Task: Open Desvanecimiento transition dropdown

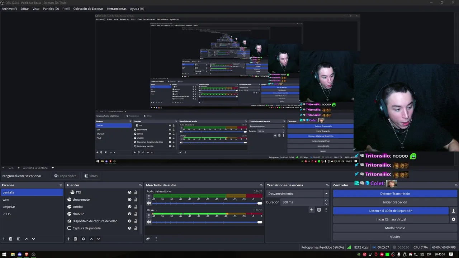Action: point(298,193)
